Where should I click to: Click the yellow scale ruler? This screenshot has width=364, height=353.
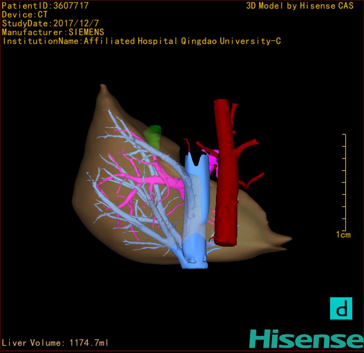344,182
